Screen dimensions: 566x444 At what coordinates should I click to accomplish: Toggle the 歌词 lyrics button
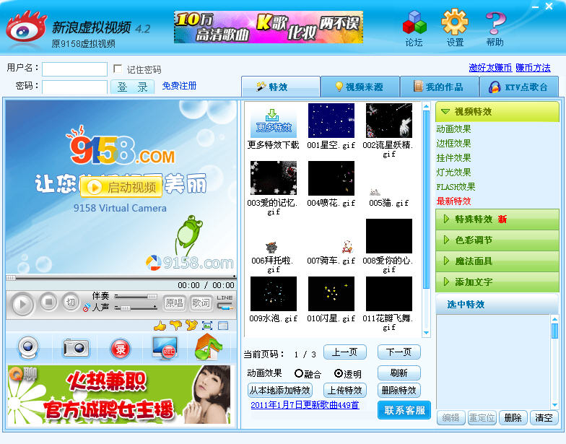click(x=201, y=302)
